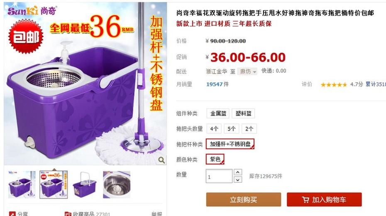Image resolution: width=386 pixels, height=216 pixels.
Task: Click the 立刻购买 buy now button
Action: 244,199
